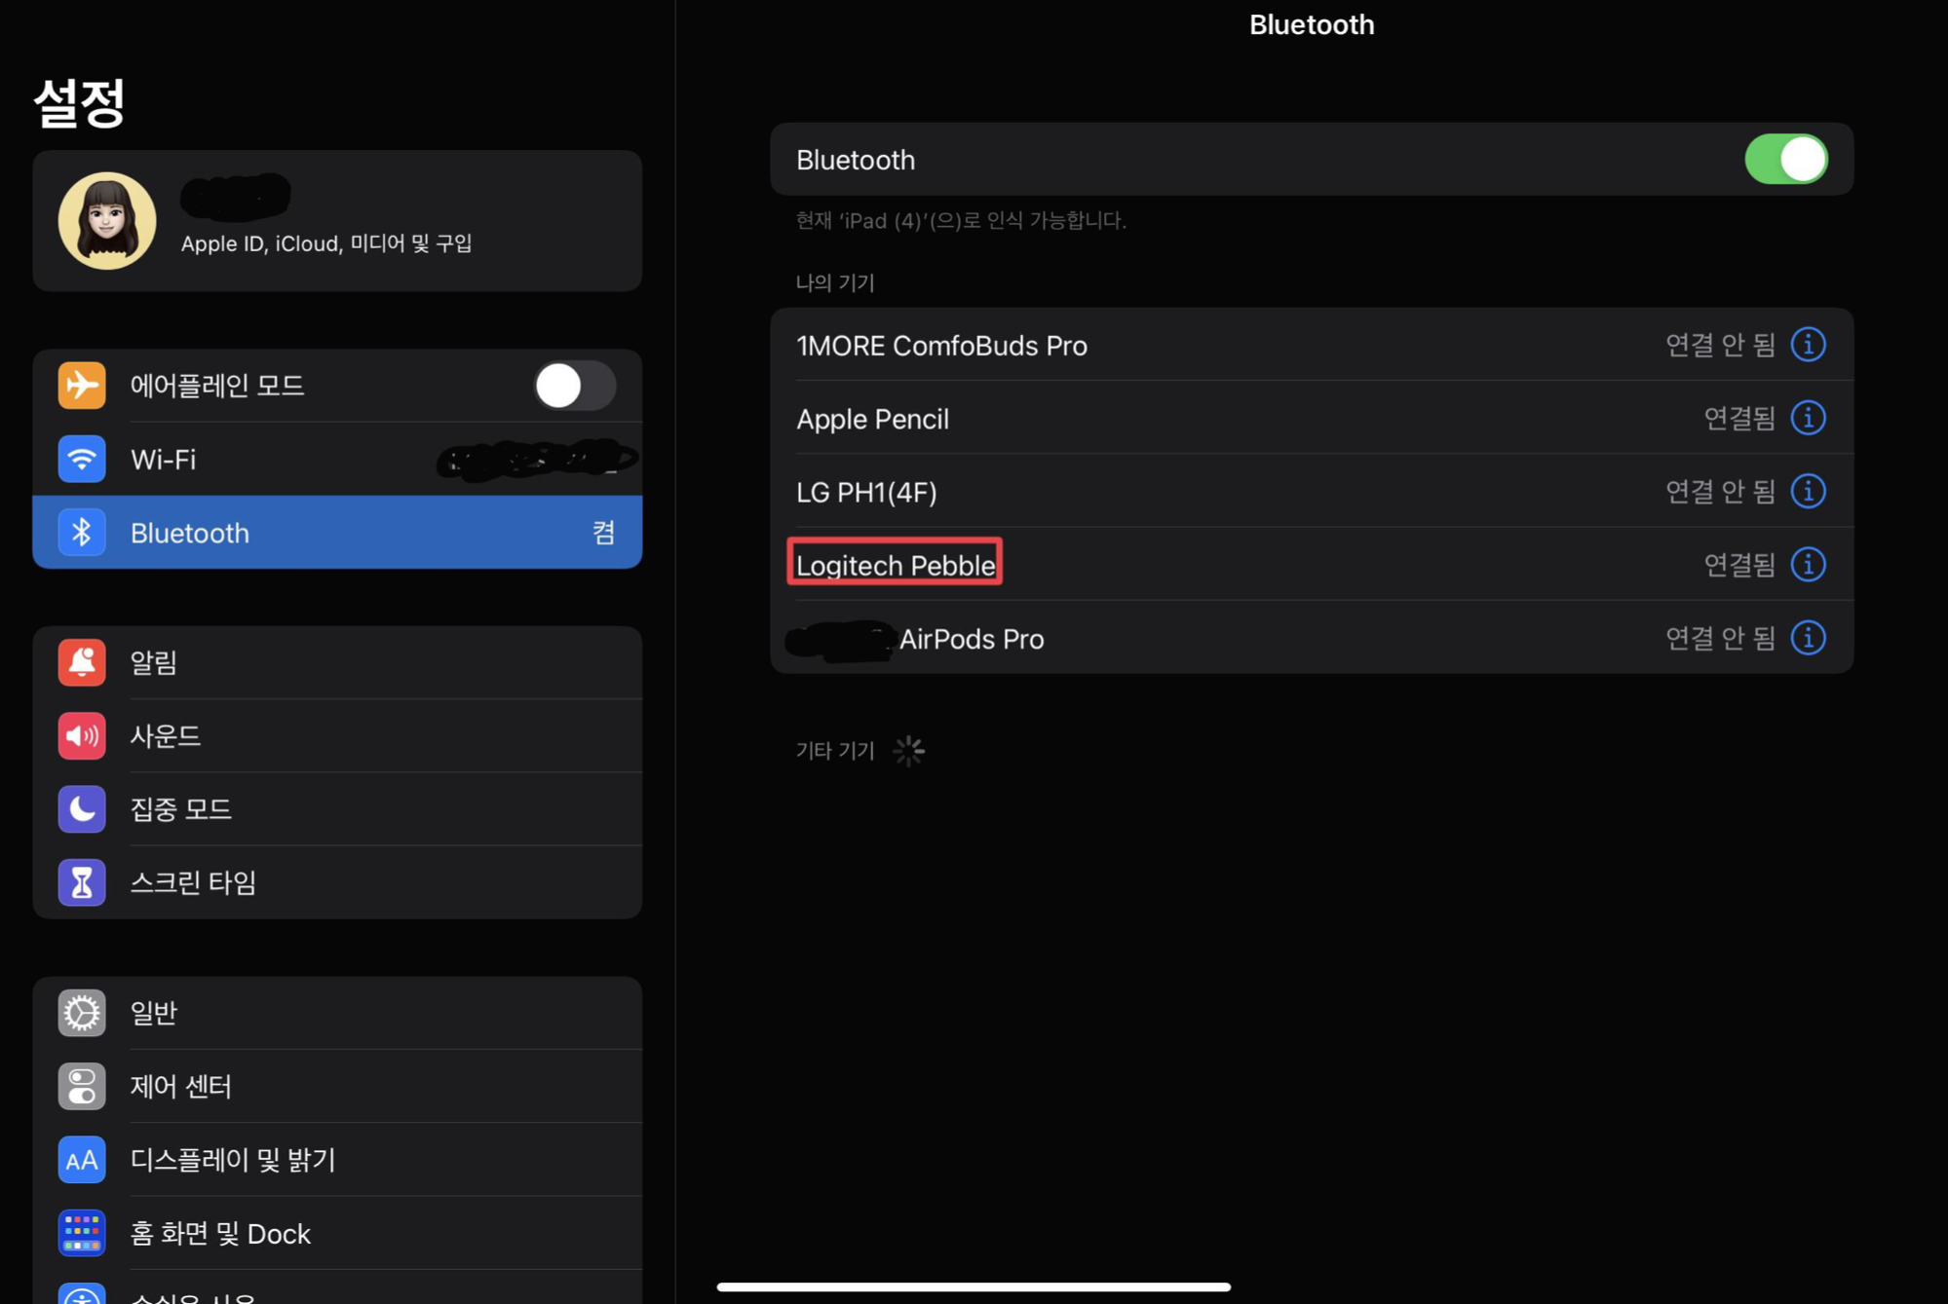This screenshot has height=1304, width=1948.
Task: Click the 일반 gear icon
Action: (82, 1013)
